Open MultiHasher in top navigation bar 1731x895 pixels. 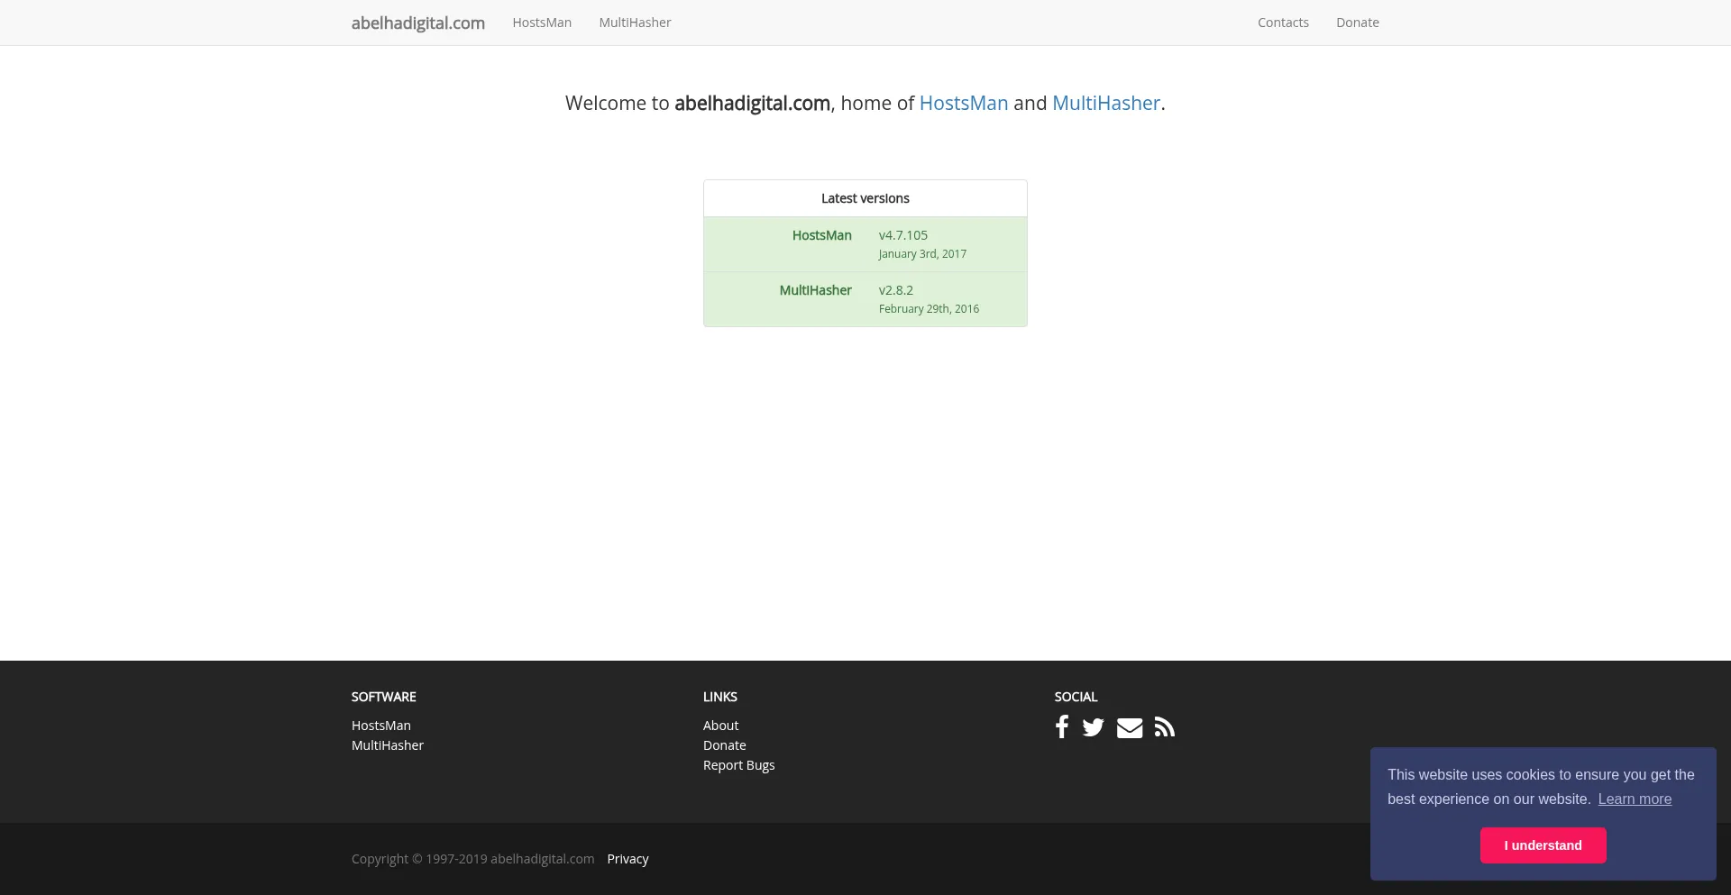635,23
